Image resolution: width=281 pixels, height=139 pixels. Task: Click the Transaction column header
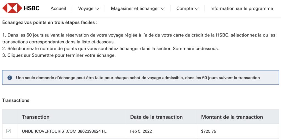(36, 117)
